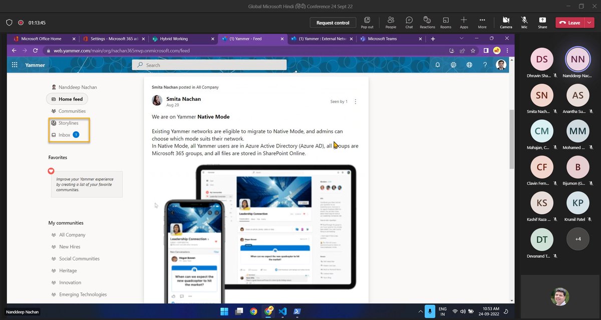Select Anantha Su... AS participant avatar

tap(577, 95)
